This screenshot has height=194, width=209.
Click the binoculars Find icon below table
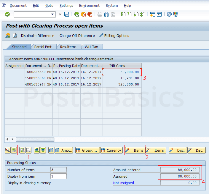pyautogui.click(x=51, y=150)
